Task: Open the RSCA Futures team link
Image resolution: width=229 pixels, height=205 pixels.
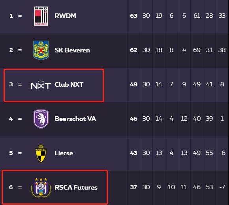Action: [x=76, y=188]
